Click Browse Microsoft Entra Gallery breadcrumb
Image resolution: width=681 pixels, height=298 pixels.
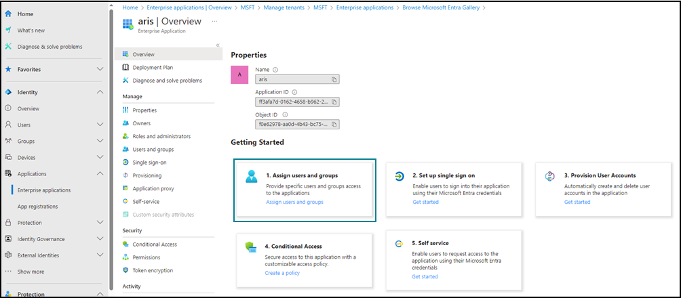click(441, 7)
